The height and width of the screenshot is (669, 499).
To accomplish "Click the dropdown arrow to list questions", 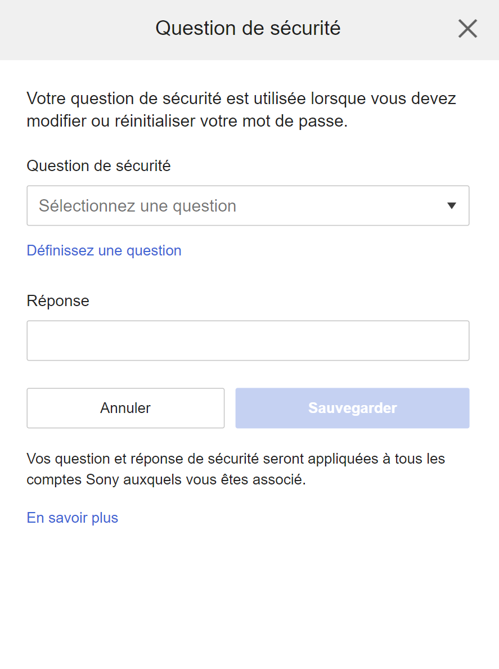I will click(x=451, y=206).
